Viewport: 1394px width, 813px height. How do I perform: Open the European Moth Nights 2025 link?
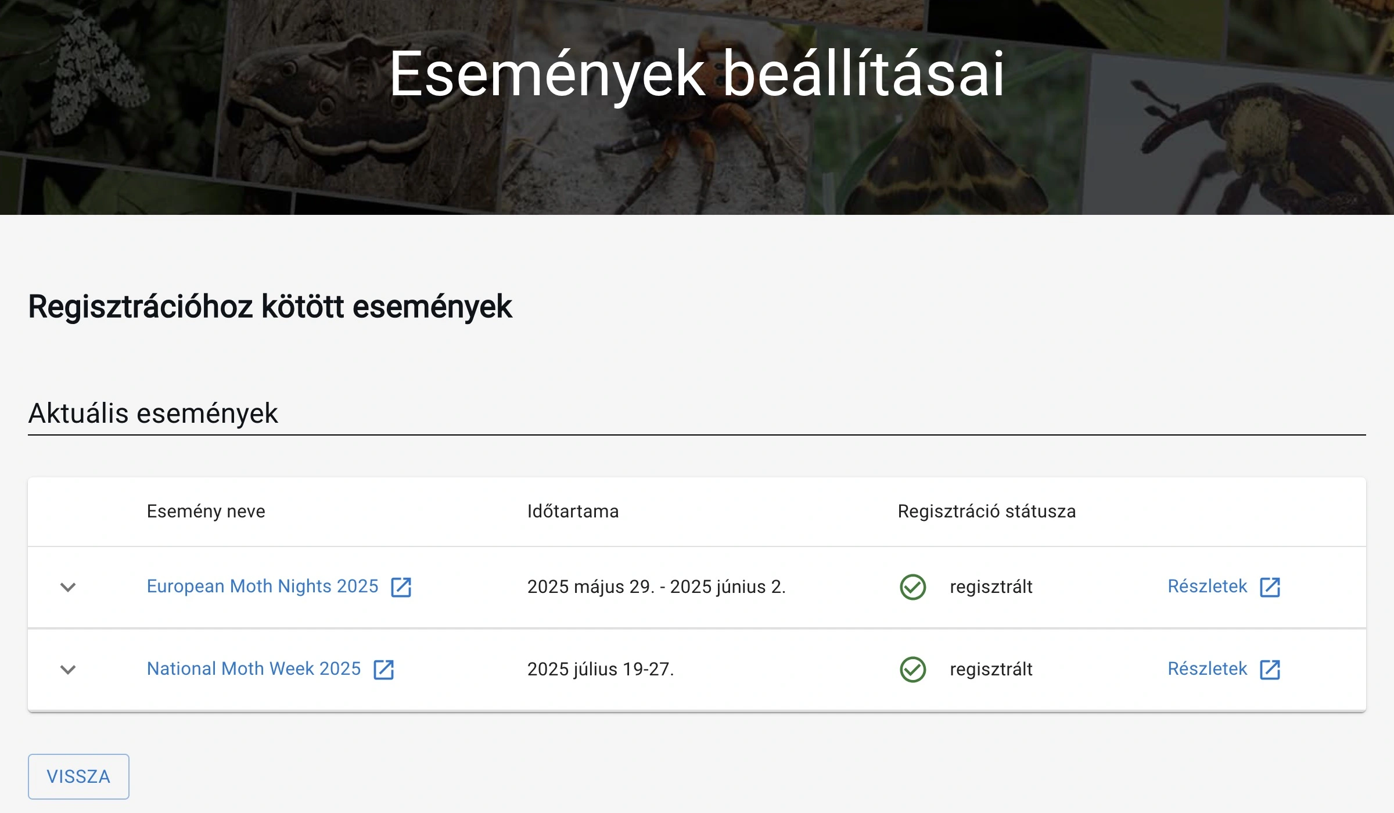[262, 587]
